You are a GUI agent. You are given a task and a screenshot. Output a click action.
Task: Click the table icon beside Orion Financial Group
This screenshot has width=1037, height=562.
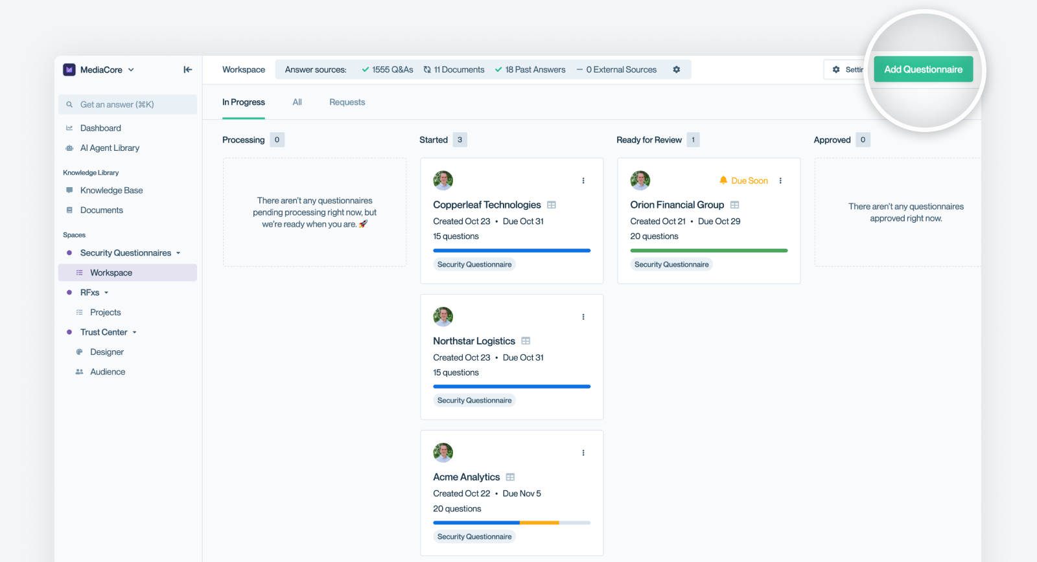734,205
